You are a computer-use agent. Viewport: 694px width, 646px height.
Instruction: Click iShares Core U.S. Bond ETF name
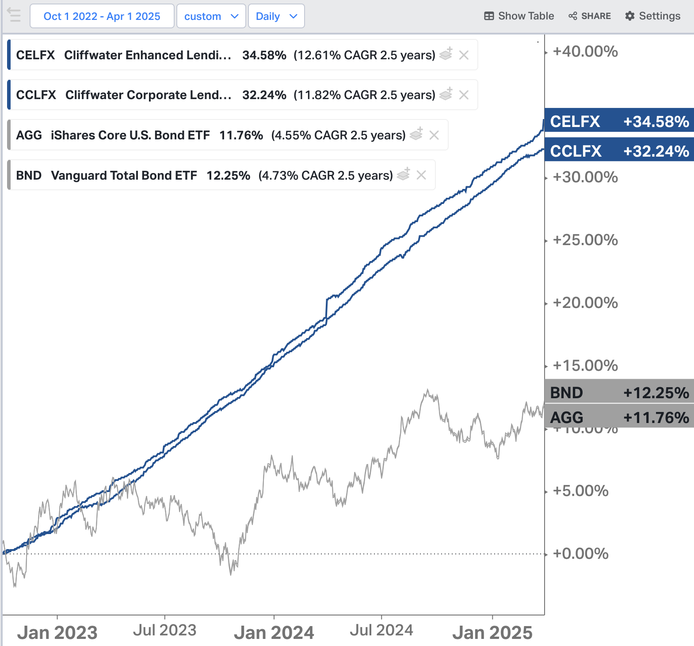point(130,135)
